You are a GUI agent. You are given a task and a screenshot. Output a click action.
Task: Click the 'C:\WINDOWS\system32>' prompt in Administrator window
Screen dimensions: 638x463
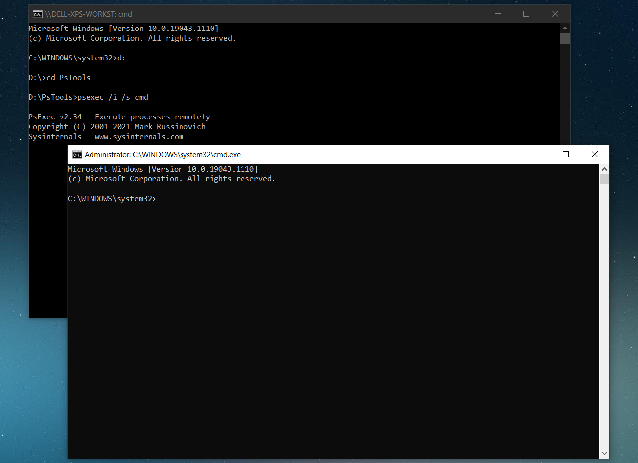(112, 199)
